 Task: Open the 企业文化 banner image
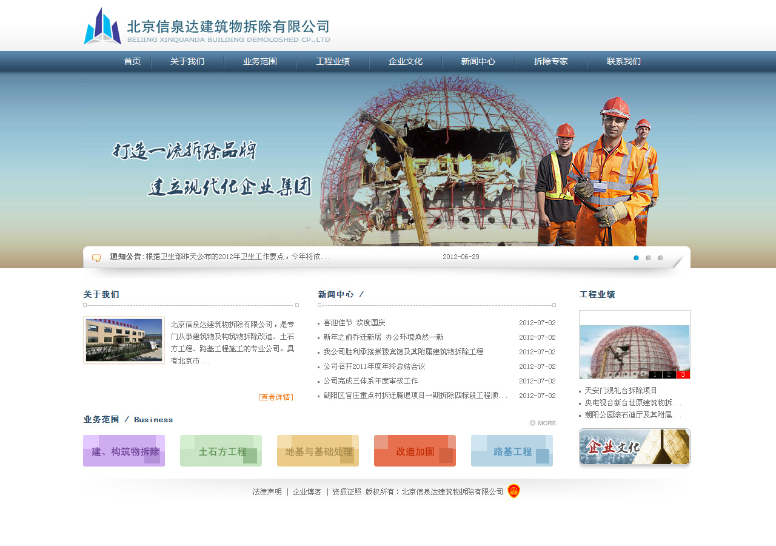click(635, 448)
